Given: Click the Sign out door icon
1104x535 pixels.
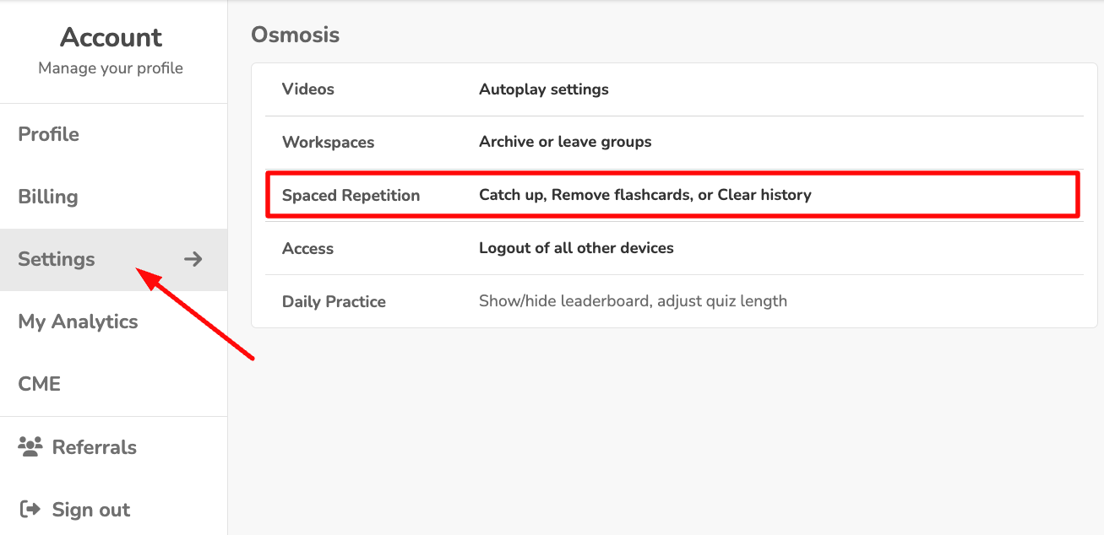Looking at the screenshot, I should (x=30, y=510).
